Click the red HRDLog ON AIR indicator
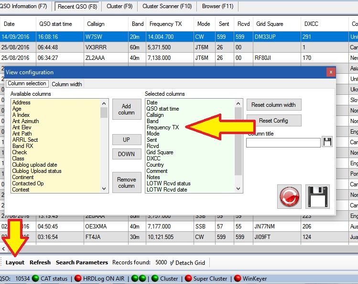This screenshot has height=284, width=358. coord(78,278)
